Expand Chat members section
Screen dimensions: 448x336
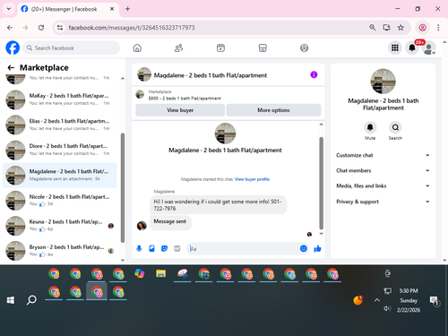pyautogui.click(x=383, y=170)
